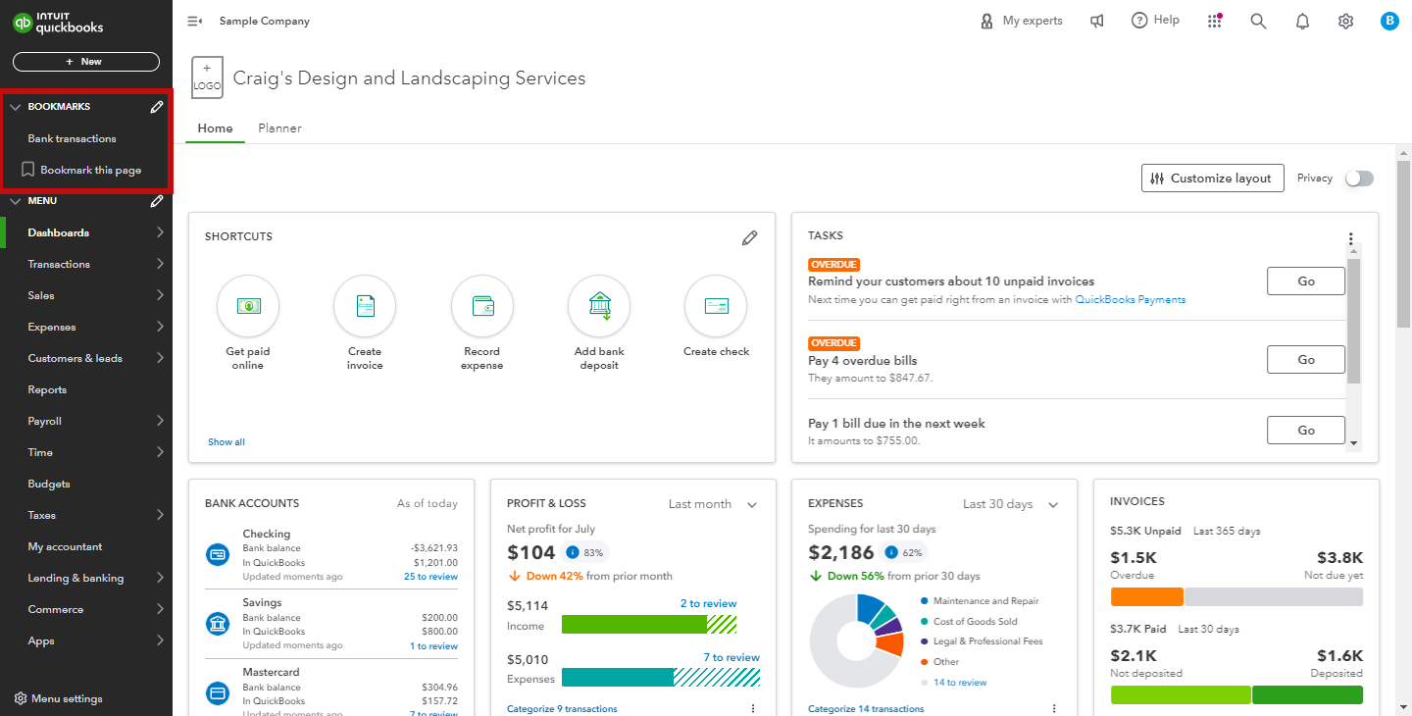The width and height of the screenshot is (1412, 716).
Task: Open the search magnifier icon
Action: coord(1258,21)
